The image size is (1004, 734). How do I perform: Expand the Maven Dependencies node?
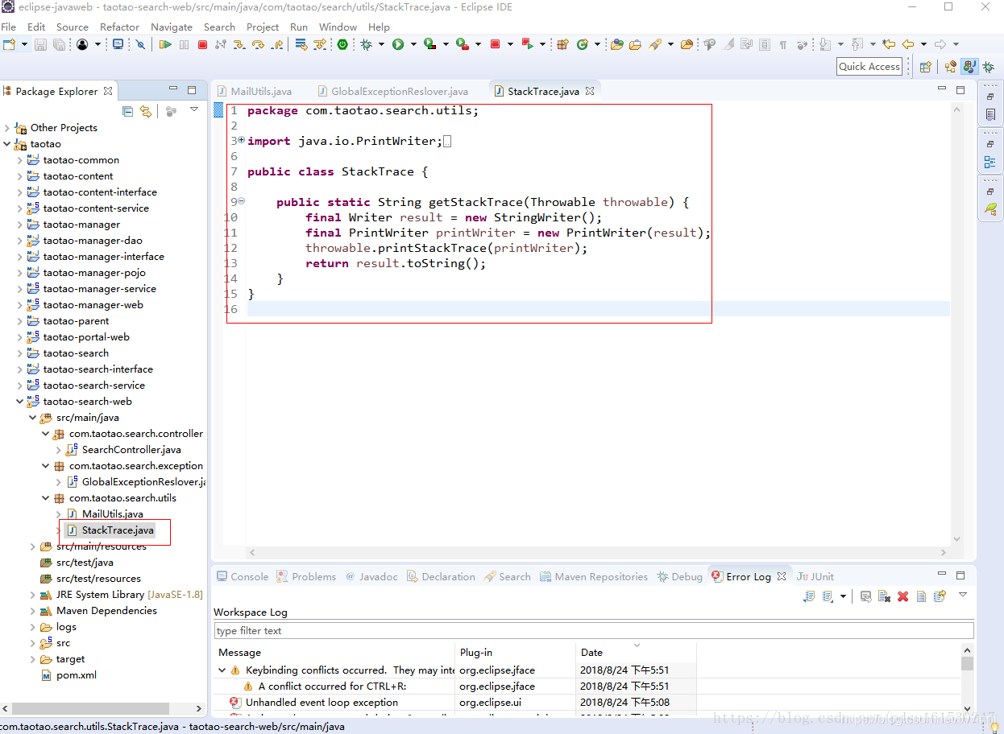(x=33, y=611)
